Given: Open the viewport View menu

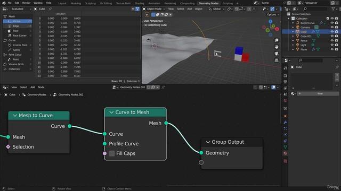Looking at the screenshot, I should tap(171, 9).
